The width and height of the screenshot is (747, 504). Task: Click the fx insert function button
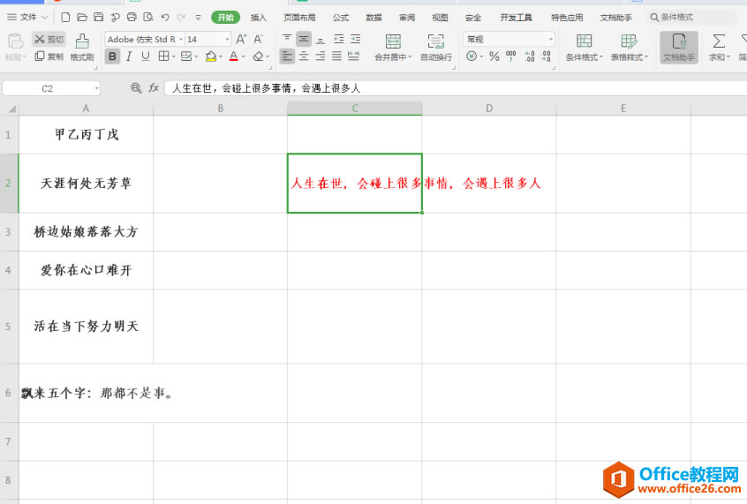pos(154,87)
